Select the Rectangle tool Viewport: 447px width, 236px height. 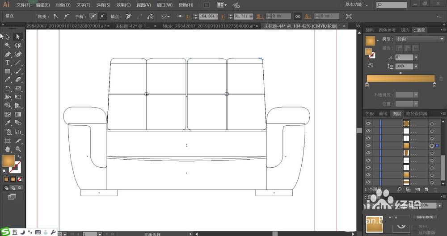point(8,71)
